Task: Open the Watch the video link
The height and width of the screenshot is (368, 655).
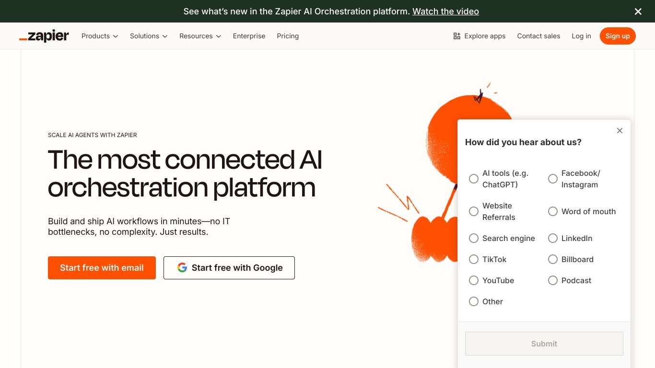Action: pyautogui.click(x=445, y=11)
